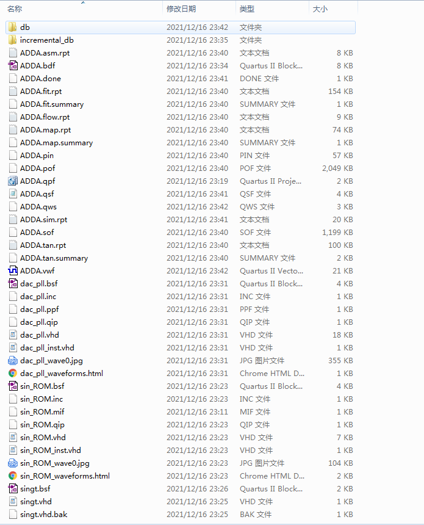
Task: Select the db folder icon
Action: [x=13, y=27]
